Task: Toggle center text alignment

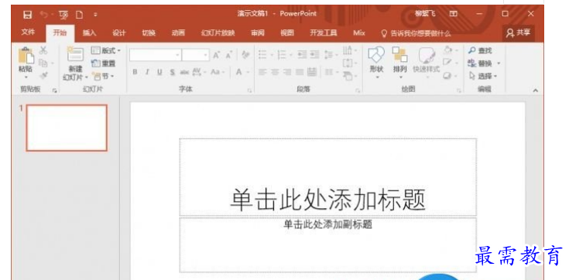Action: [275, 72]
